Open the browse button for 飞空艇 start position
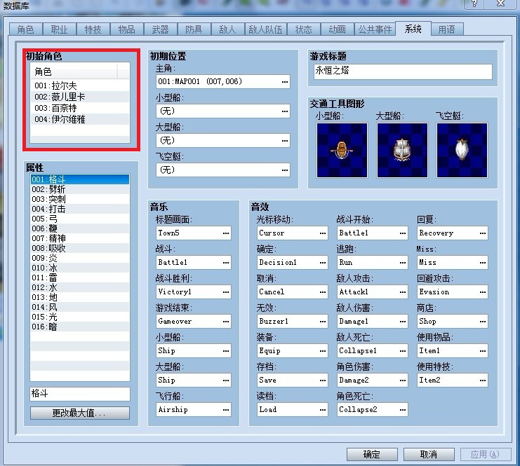The image size is (520, 466). 284,170
